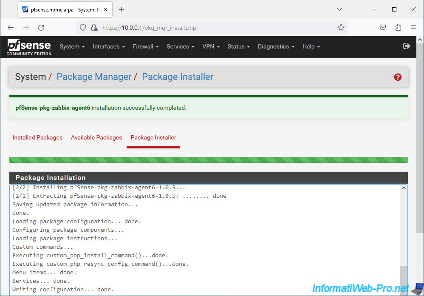Click the URL address bar field
The image size is (424, 296).
click(x=212, y=28)
